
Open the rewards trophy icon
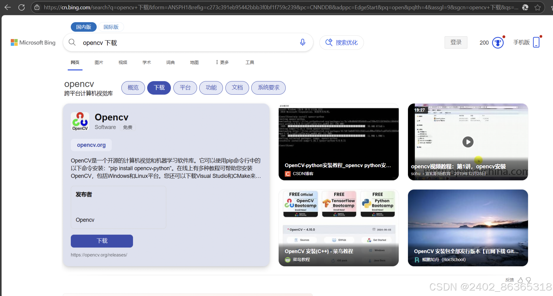click(498, 43)
